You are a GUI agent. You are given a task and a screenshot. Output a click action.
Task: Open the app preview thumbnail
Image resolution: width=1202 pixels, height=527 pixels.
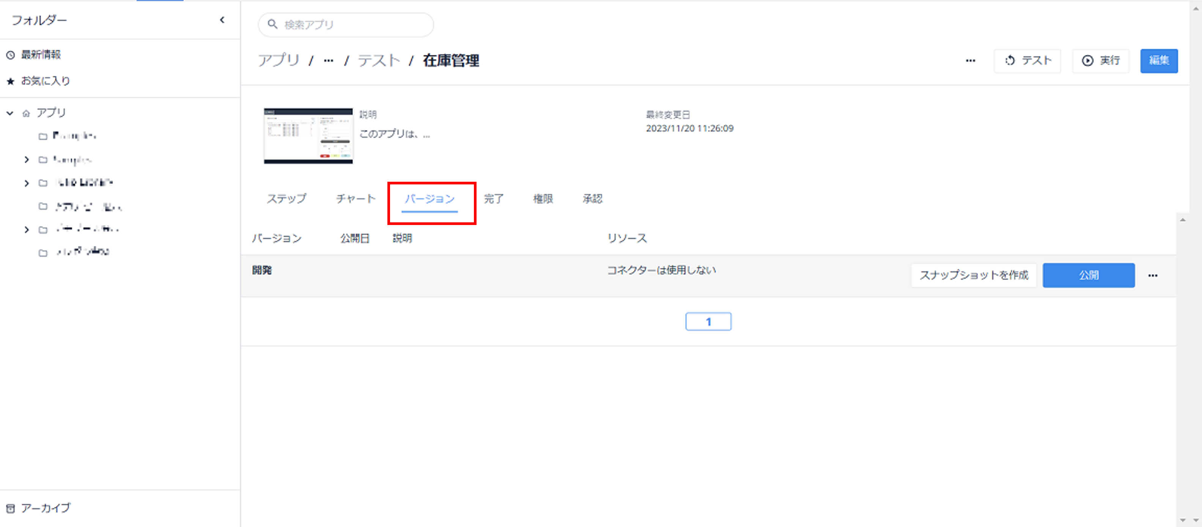308,136
